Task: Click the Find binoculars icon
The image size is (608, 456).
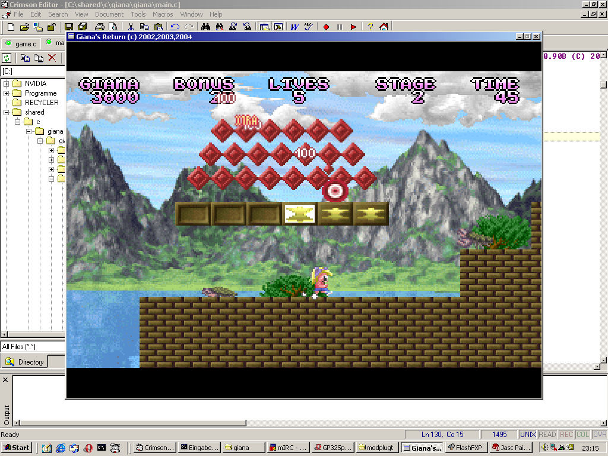Action: coord(206,27)
